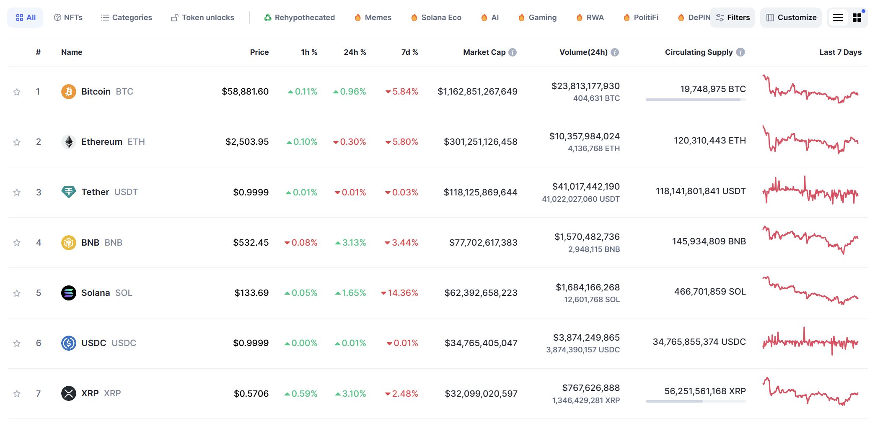Click Tether volume $41,017,442,190
Screen dimensions: 888x421
click(586, 187)
